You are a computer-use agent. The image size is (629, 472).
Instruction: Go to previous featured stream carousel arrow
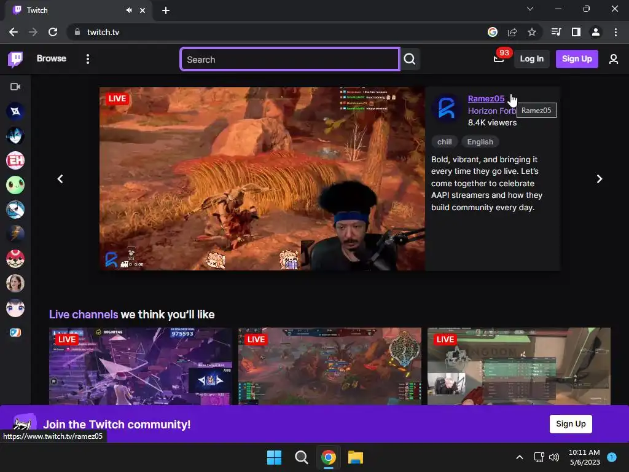[60, 179]
